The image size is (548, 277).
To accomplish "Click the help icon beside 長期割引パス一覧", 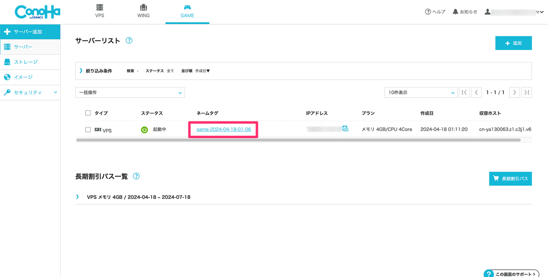I will (136, 176).
